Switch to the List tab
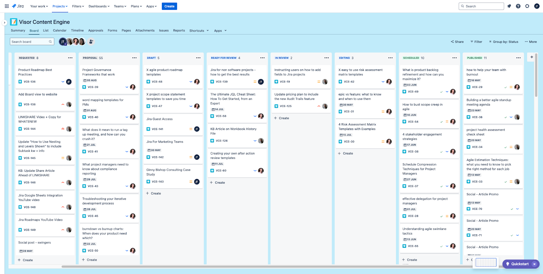Screen dimensions: 543x274 46,31
